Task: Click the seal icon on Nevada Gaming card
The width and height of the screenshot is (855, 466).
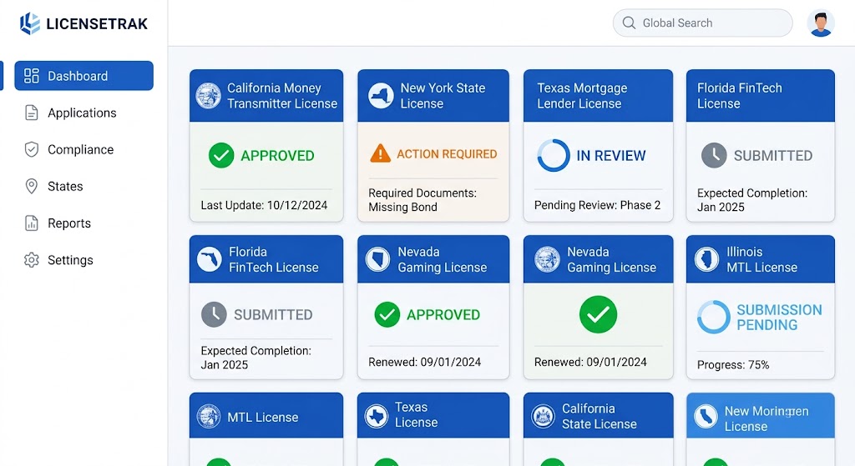Action: point(547,259)
